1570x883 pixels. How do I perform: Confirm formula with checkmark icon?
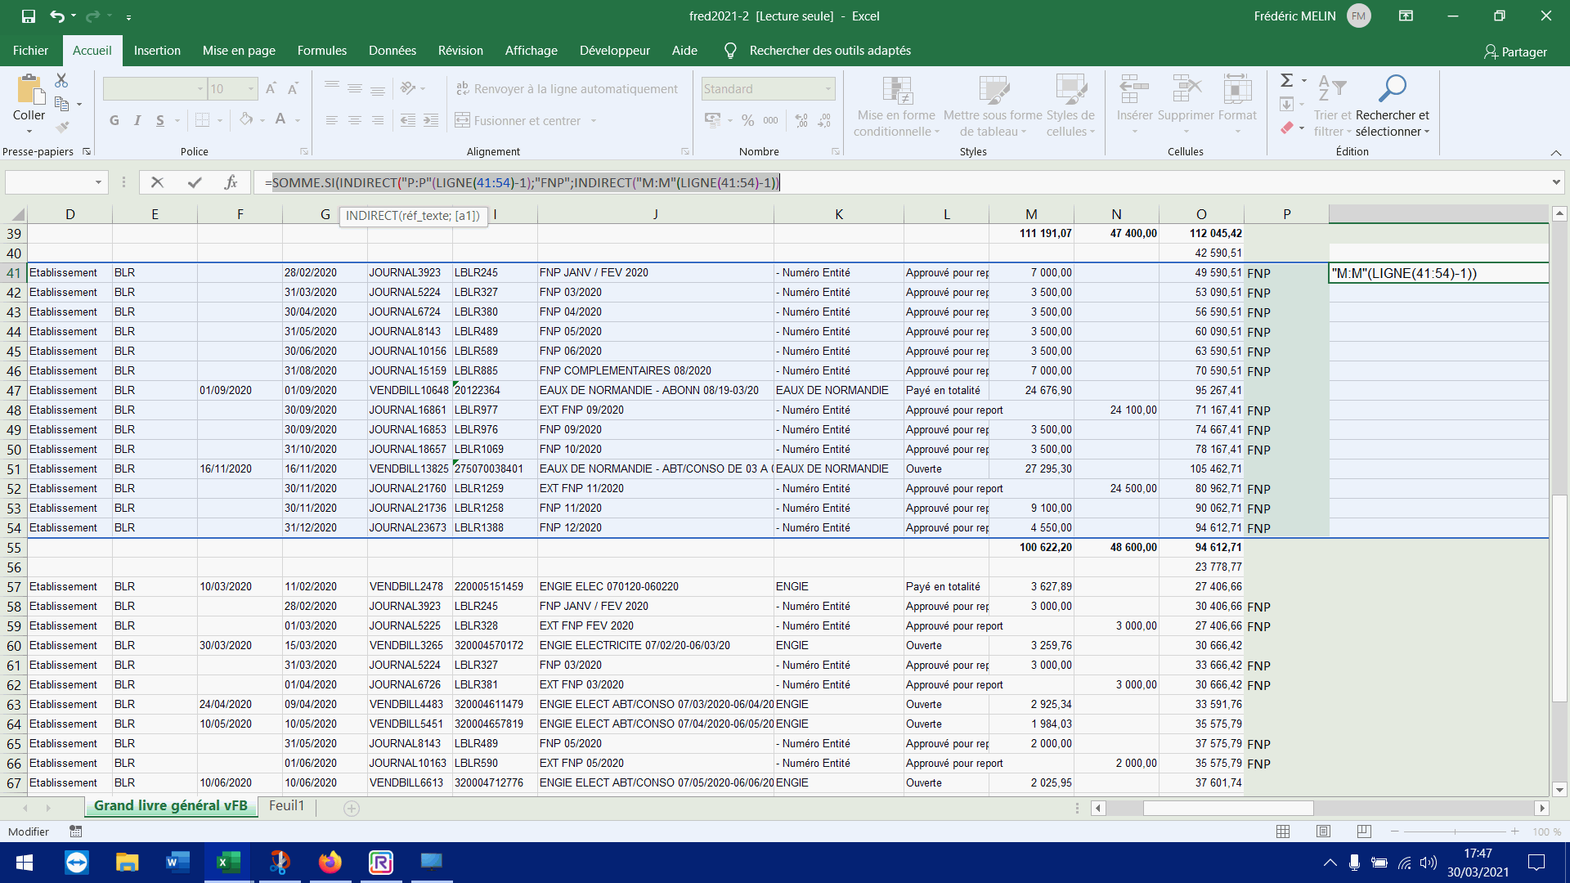(x=195, y=182)
